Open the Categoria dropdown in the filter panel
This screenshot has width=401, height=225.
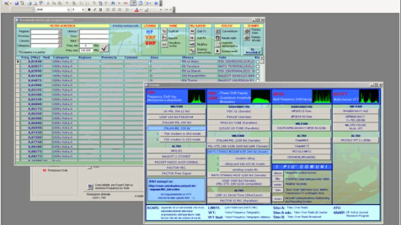60,45
